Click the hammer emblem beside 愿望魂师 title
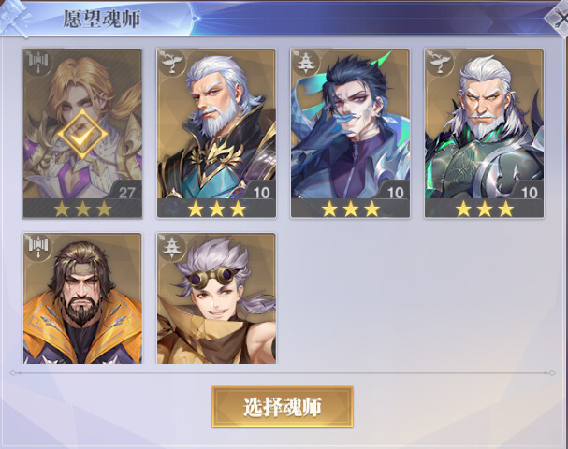This screenshot has height=449, width=568. [x=14, y=18]
